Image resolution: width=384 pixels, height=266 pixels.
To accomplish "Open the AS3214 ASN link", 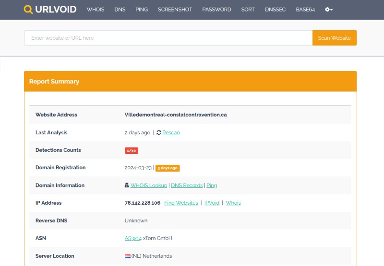I will click(x=133, y=238).
